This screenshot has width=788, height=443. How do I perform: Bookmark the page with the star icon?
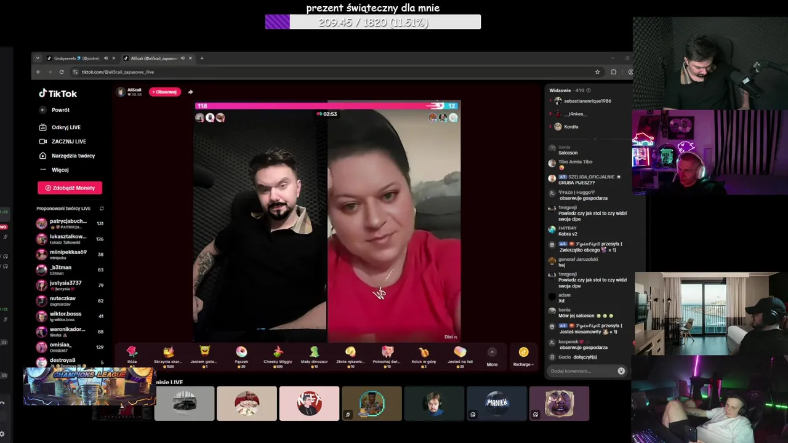tap(597, 72)
